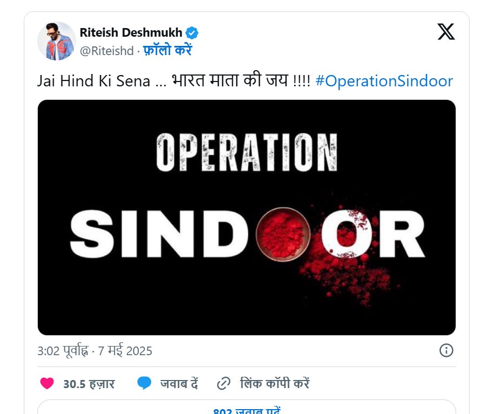Screen dimensions: 494x414
Task: Open the X logo link
Action: click(446, 31)
